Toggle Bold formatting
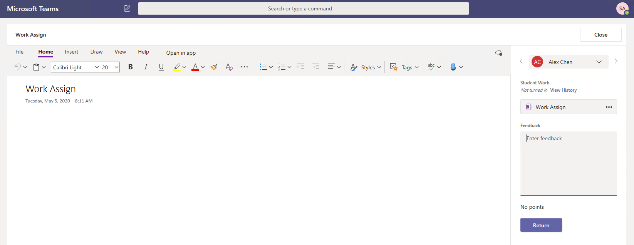634x245 pixels. pos(131,67)
